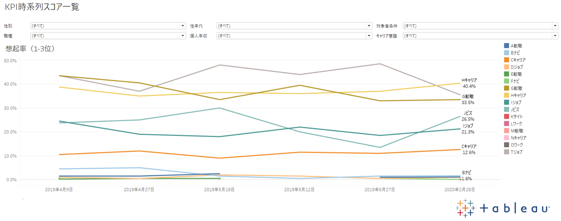Select A転職 color swatch in legend
The width and height of the screenshot is (561, 221).
(x=507, y=46)
